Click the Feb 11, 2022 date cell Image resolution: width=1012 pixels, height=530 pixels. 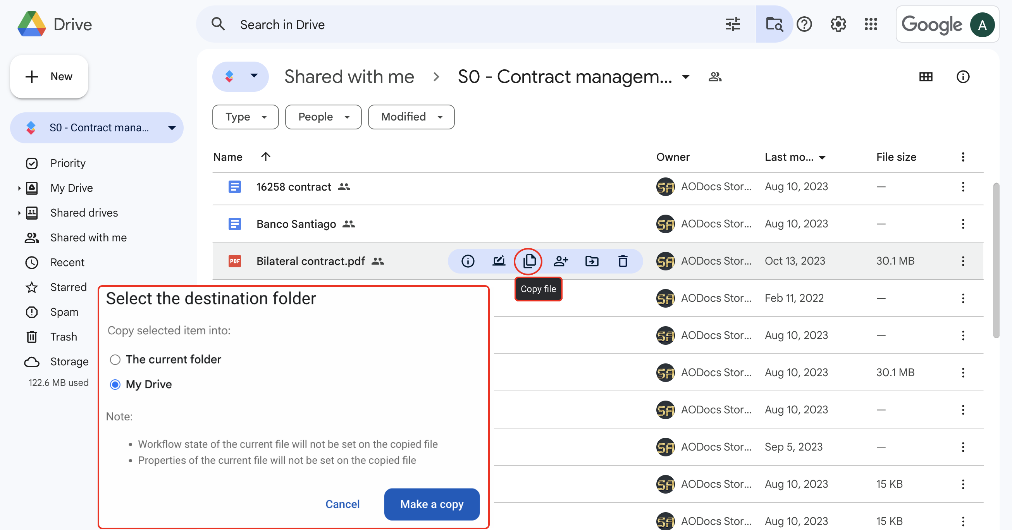793,298
